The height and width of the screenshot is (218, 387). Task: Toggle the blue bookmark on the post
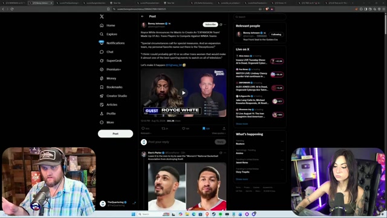point(204,128)
